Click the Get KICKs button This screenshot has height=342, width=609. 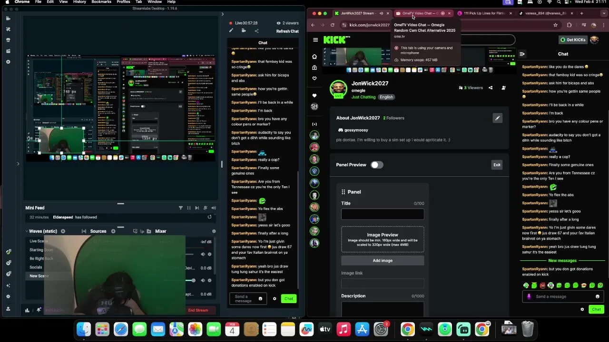click(573, 40)
